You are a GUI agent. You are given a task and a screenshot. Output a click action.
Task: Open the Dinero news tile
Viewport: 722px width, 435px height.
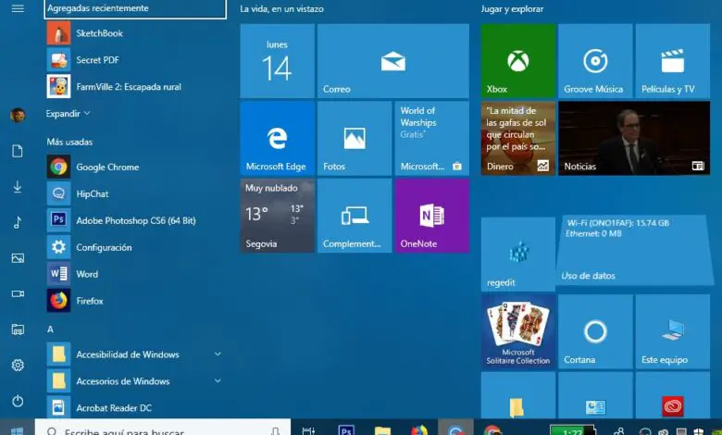click(518, 138)
